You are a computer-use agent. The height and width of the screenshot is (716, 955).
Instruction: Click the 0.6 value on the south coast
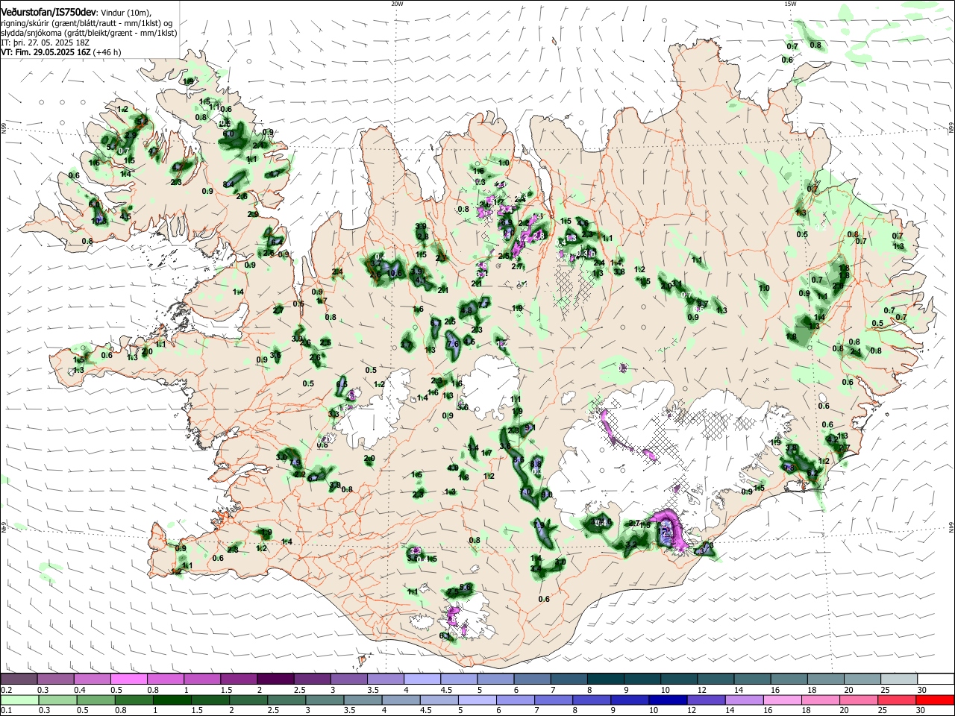click(x=544, y=599)
